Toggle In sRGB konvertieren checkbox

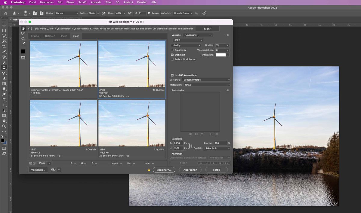coord(172,75)
